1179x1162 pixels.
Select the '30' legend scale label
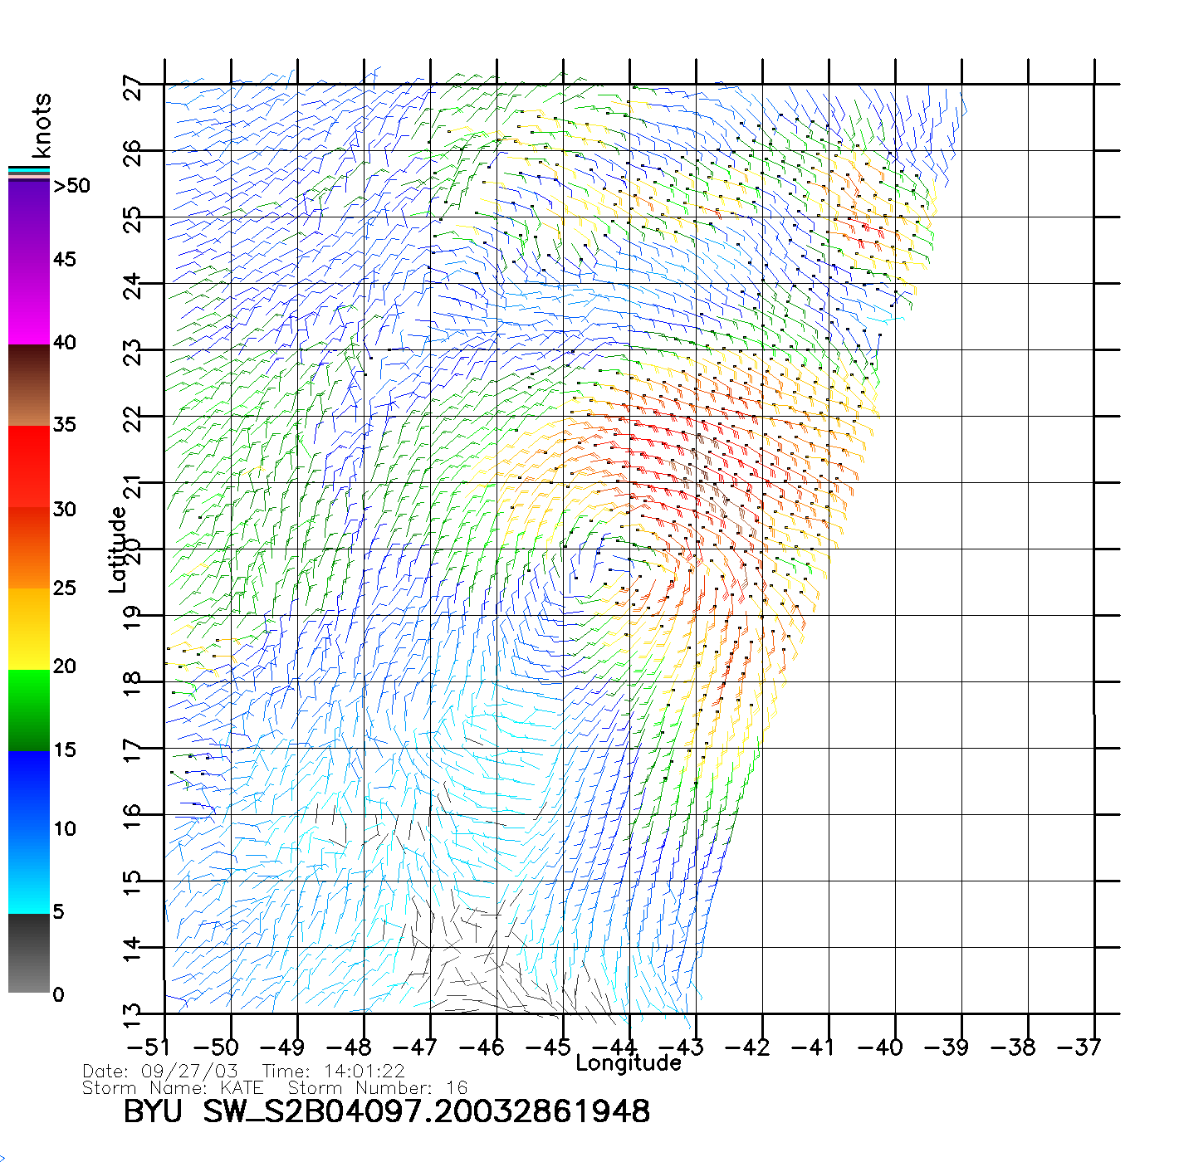coord(65,510)
